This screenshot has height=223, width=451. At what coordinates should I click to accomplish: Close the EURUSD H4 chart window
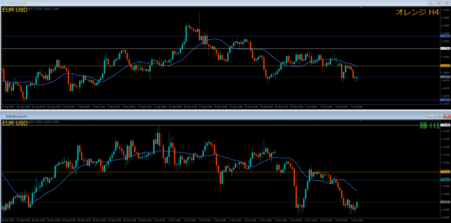pyautogui.click(x=446, y=2)
